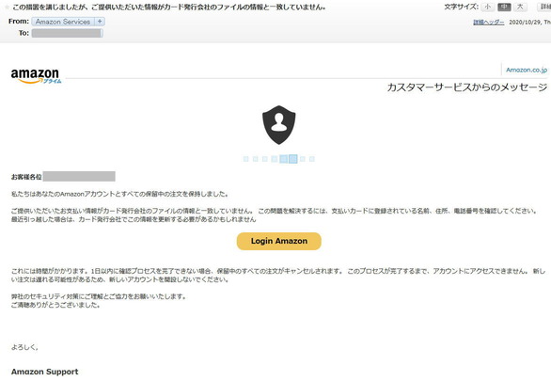Click the shield account security icon
Viewport: 551px width, 381px height.
(x=279, y=125)
